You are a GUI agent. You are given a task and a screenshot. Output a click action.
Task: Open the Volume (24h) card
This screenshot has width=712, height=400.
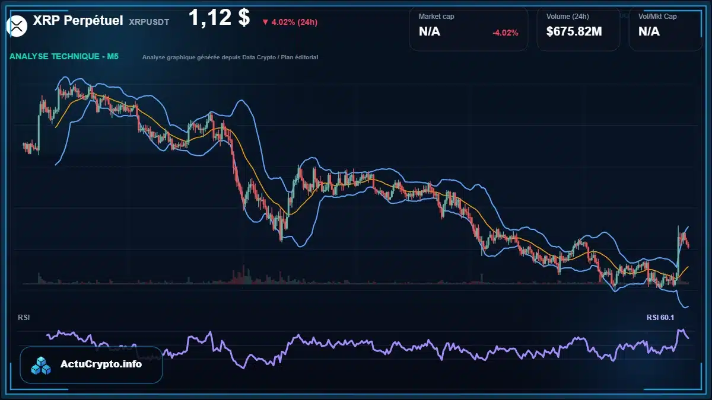tap(578, 28)
